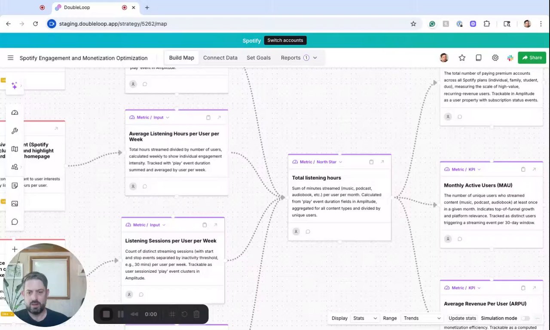The image size is (550, 330).
Task: Select the image tool in sidebar
Action: pyautogui.click(x=15, y=204)
